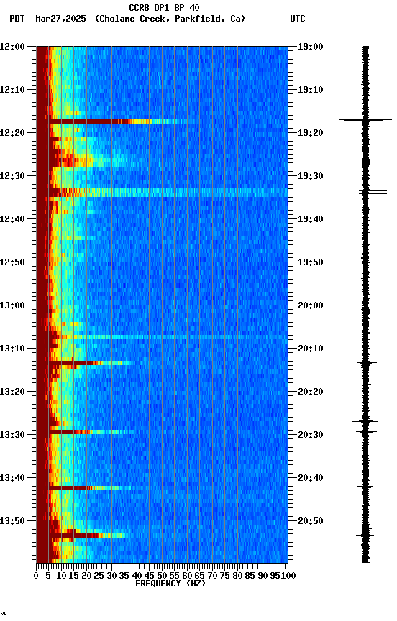
Task: Click the date label 'Mar27,2025'
Action: 60,19
